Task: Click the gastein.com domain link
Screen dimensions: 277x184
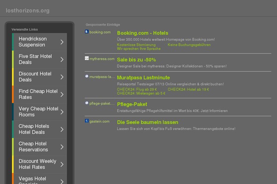Action: click(99, 121)
